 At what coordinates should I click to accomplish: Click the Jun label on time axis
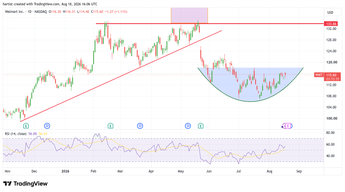coord(209,171)
